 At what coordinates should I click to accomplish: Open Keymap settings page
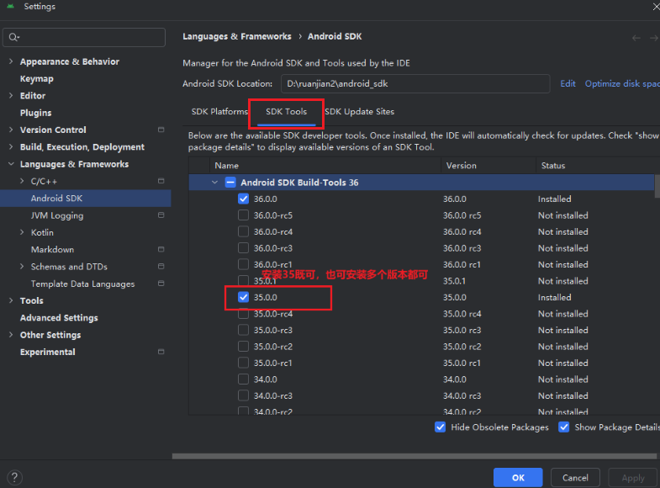point(37,79)
